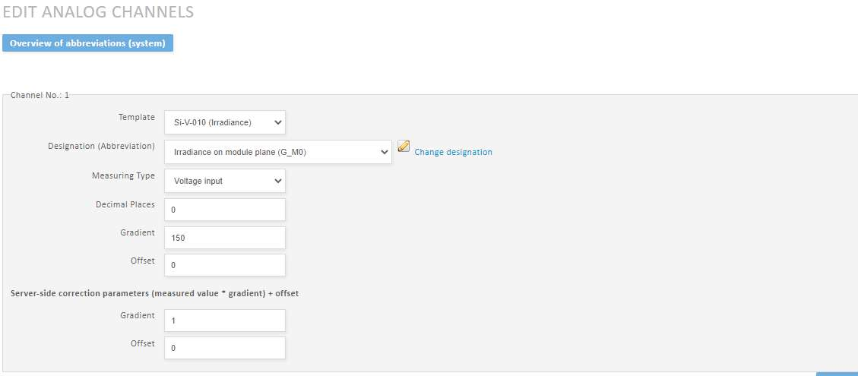Open the Overview of abbreviations (system) button
The height and width of the screenshot is (376, 858).
pos(87,43)
